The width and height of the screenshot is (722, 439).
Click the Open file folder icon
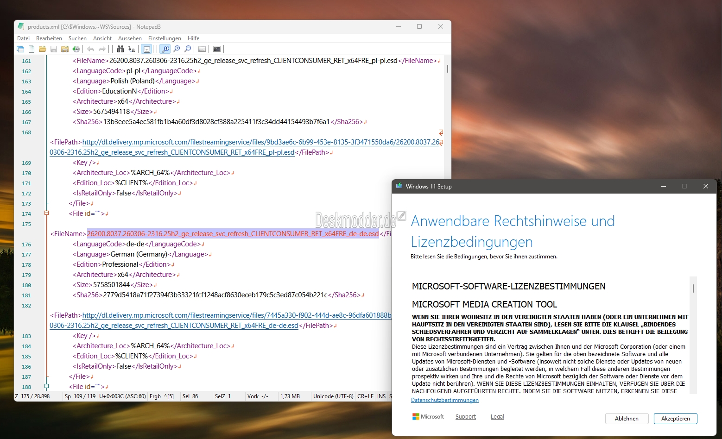click(x=43, y=49)
